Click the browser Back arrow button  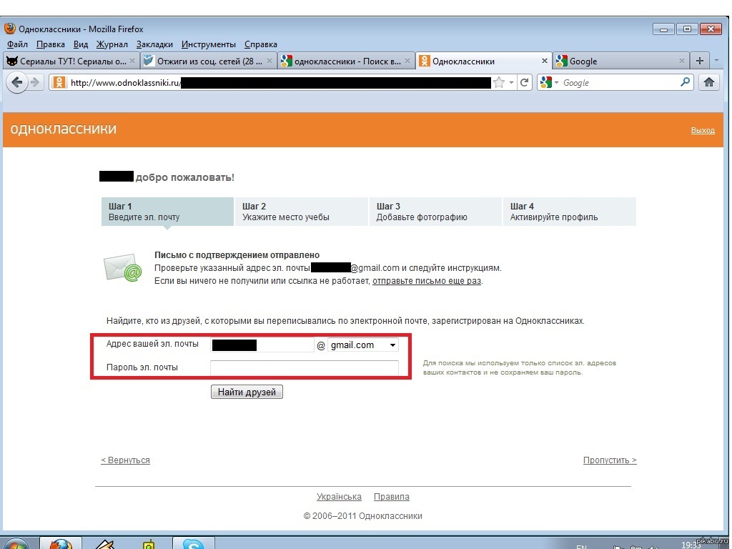17,83
